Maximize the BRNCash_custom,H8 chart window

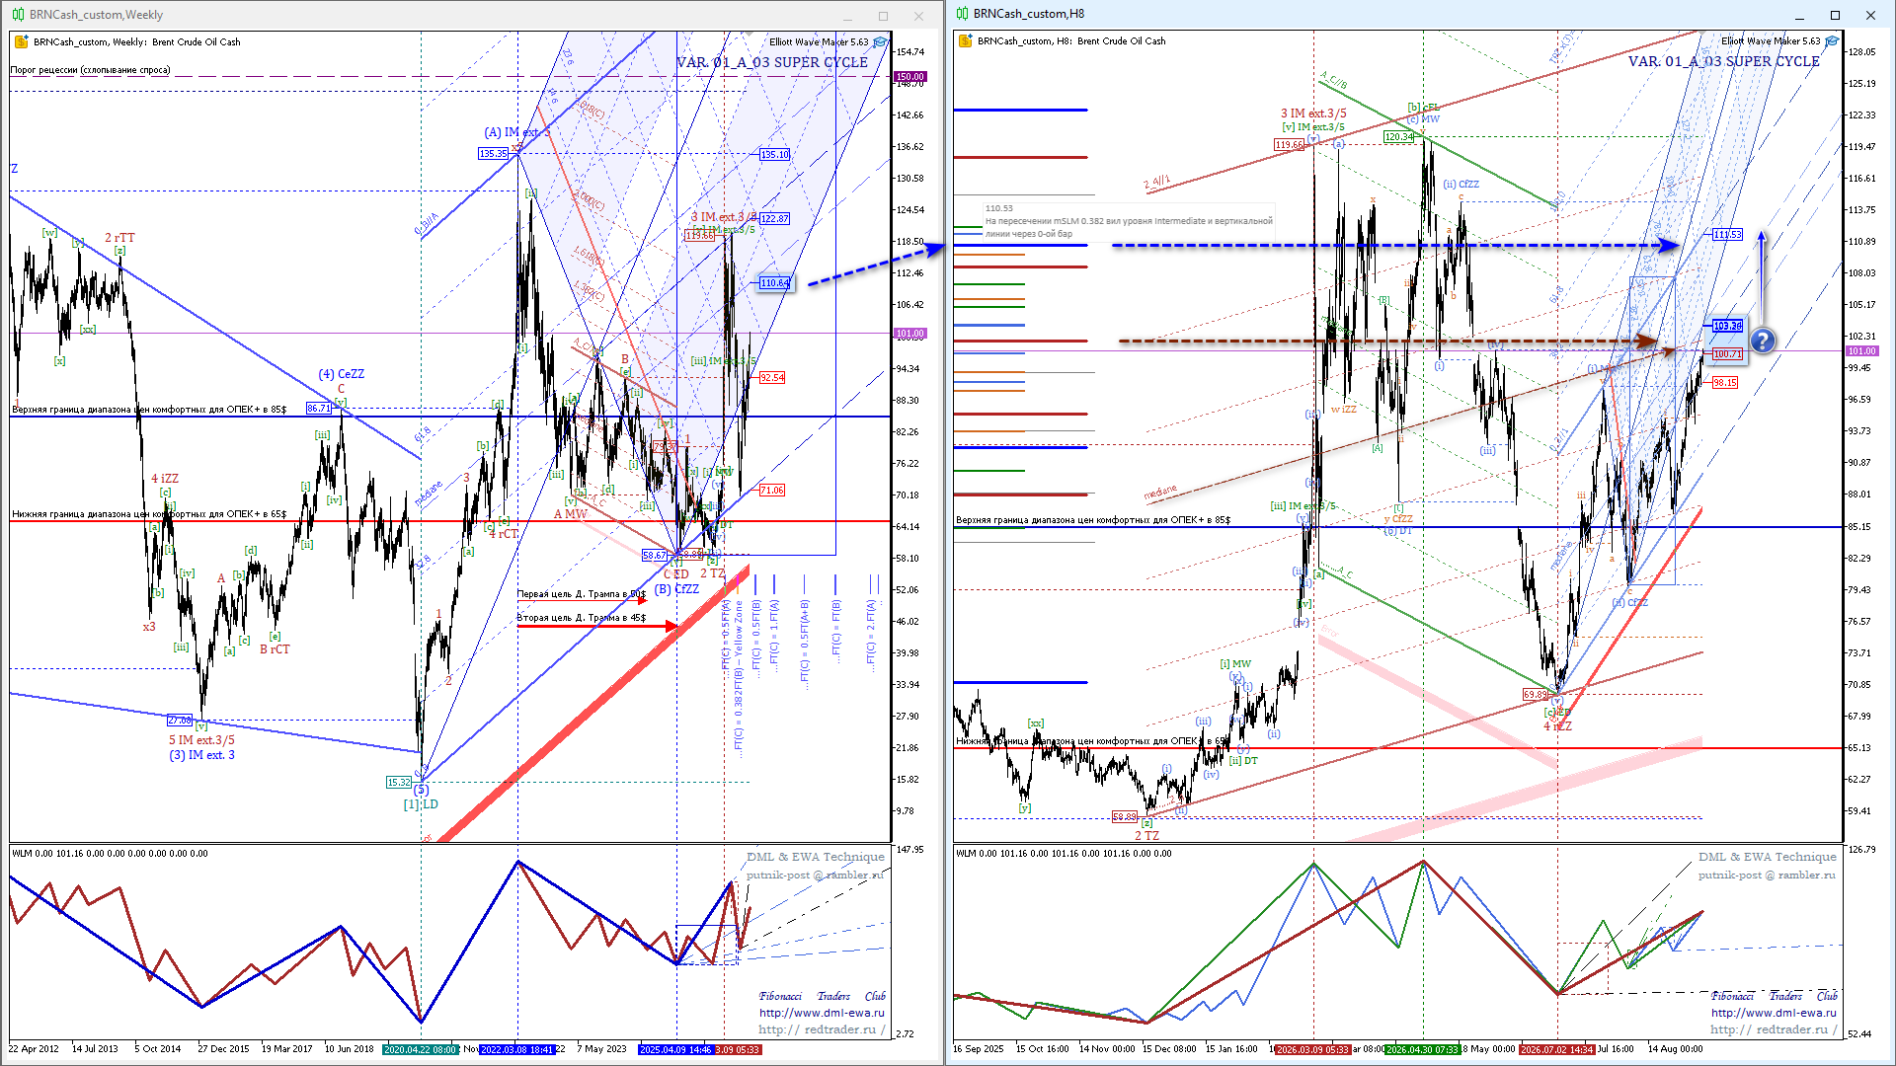click(1835, 15)
